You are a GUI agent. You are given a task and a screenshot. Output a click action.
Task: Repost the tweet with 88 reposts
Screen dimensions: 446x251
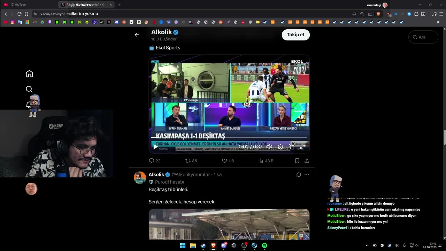(191, 161)
